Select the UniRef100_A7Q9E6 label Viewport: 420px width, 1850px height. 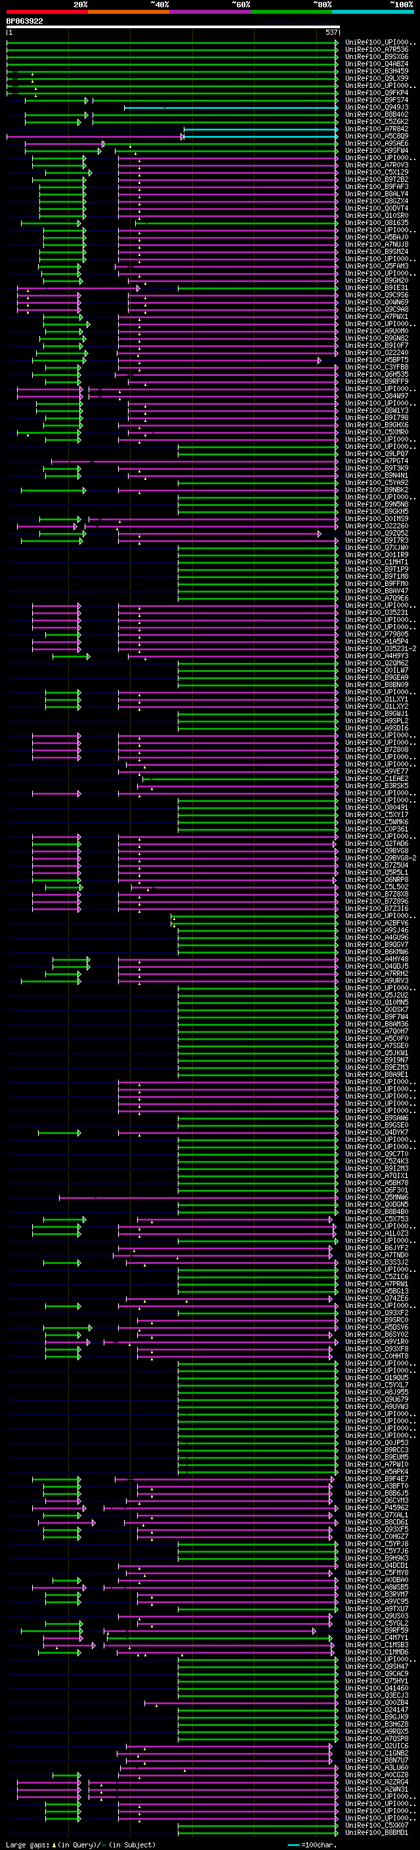pyautogui.click(x=377, y=599)
